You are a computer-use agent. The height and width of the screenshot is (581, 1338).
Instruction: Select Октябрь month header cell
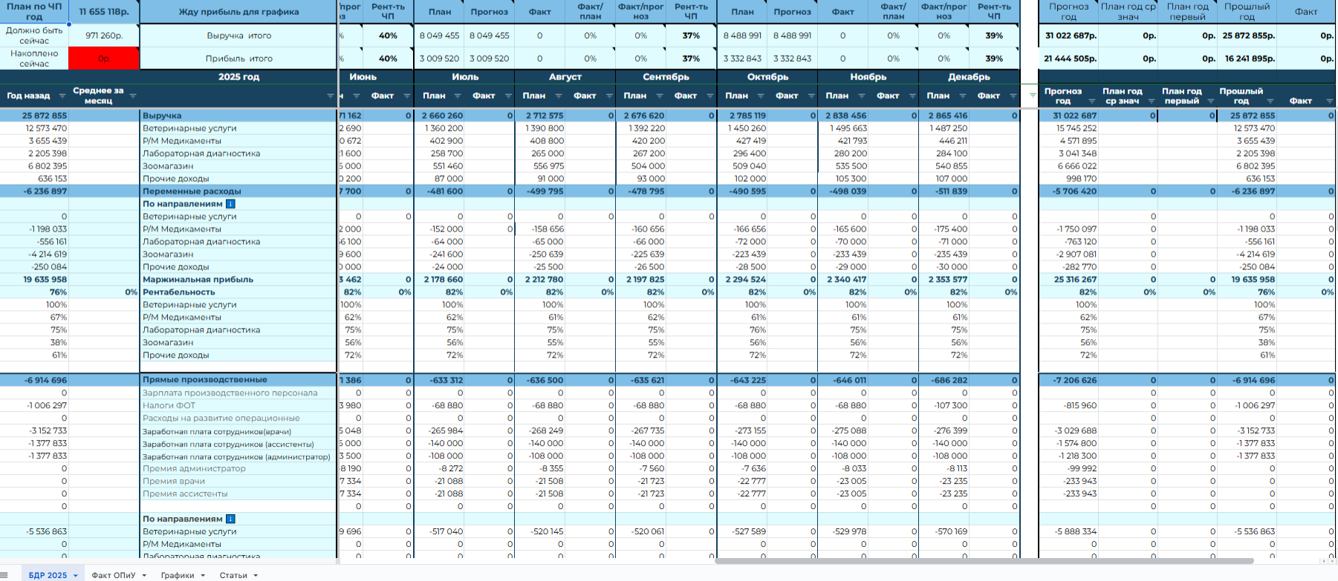(767, 77)
